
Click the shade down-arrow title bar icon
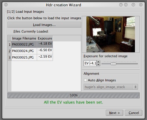(x=126, y=5)
